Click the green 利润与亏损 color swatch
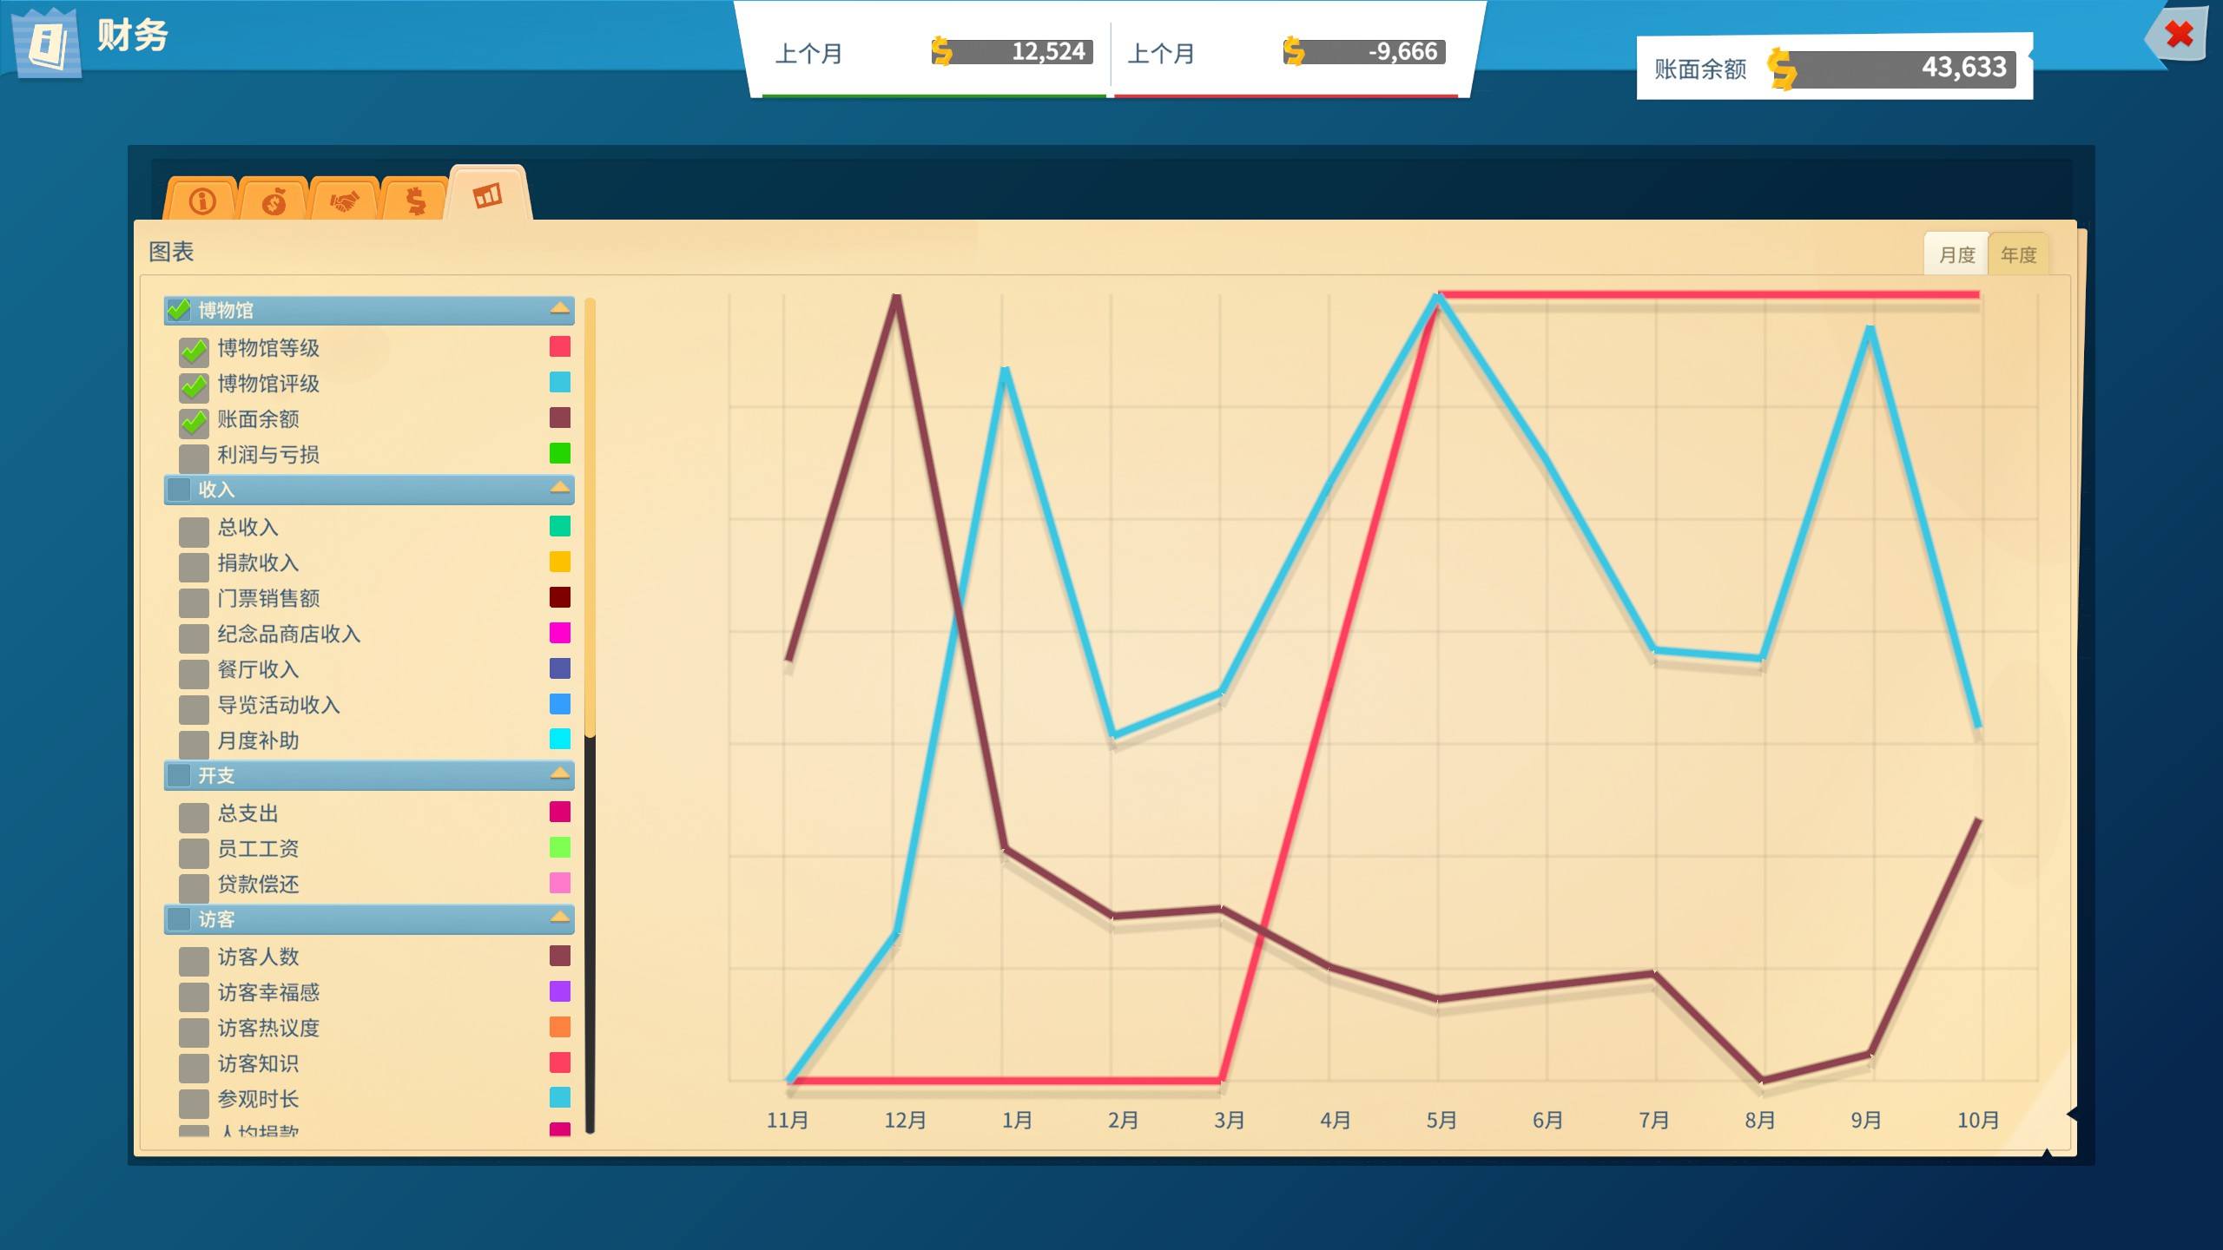Image resolution: width=2223 pixels, height=1250 pixels. [x=560, y=453]
